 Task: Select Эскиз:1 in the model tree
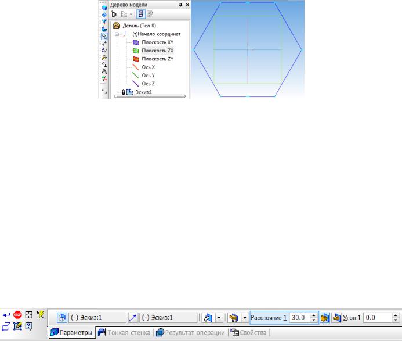pos(144,92)
